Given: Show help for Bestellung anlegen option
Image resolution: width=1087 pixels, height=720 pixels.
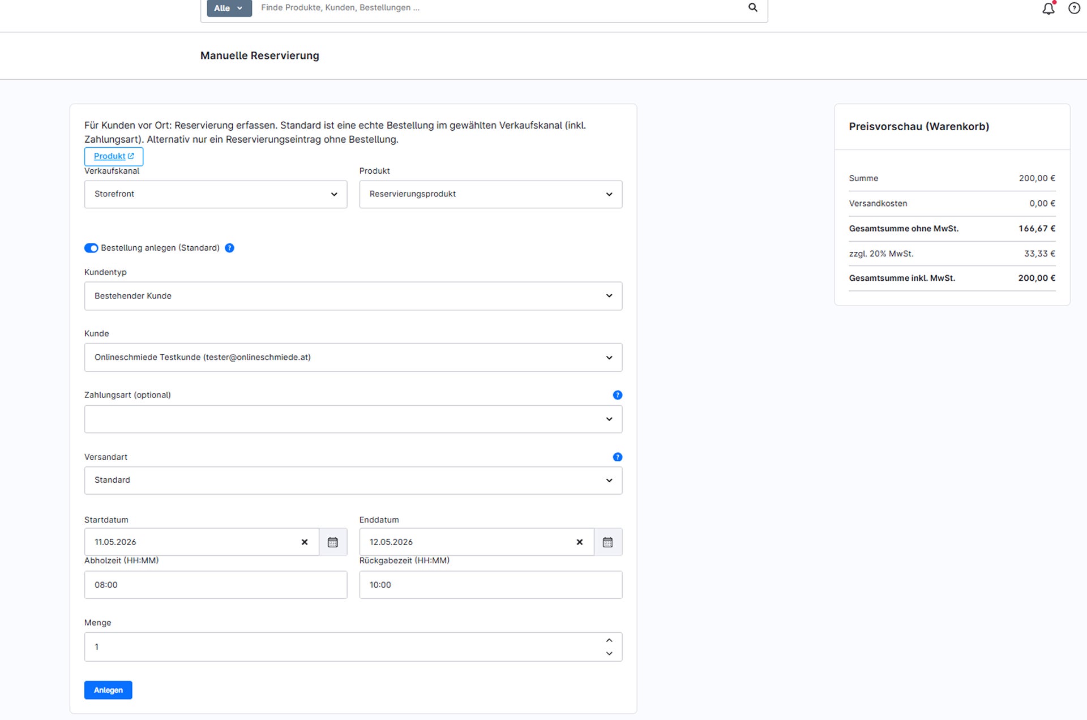Looking at the screenshot, I should pos(229,248).
